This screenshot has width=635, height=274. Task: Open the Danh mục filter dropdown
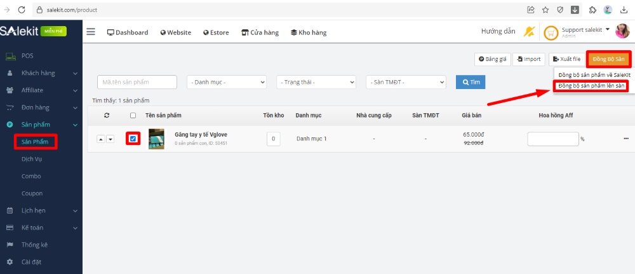227,82
